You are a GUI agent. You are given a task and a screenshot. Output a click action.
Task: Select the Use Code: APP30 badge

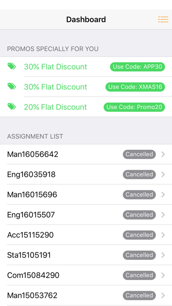(x=137, y=67)
